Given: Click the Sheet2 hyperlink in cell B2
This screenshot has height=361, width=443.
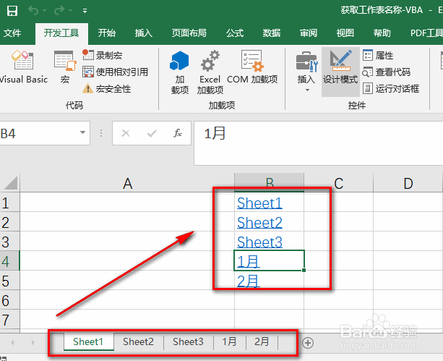Looking at the screenshot, I should 259,223.
